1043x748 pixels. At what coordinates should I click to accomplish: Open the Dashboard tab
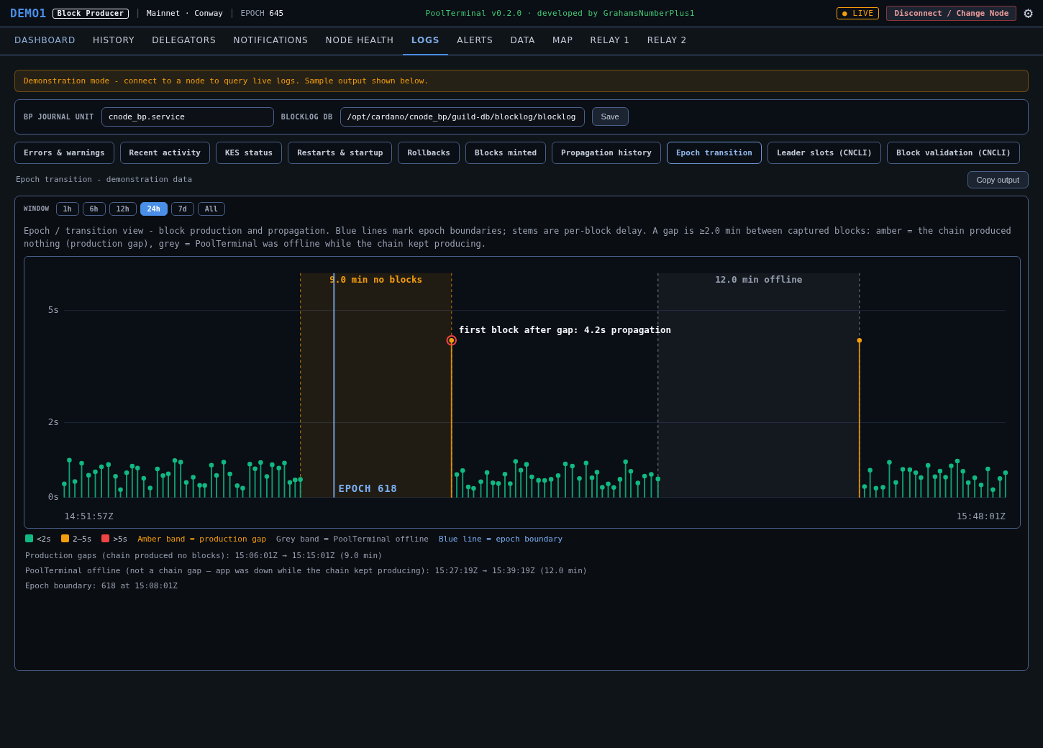pos(45,40)
